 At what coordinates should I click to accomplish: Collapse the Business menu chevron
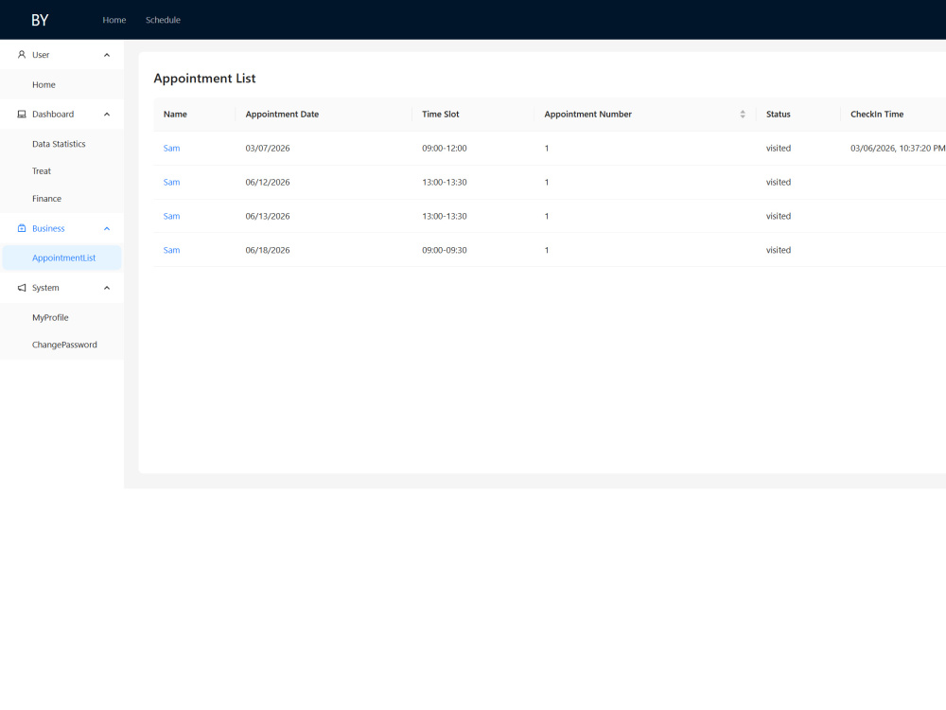pos(107,228)
